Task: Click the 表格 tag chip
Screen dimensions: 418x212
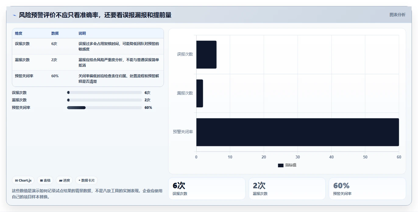Action: point(45,180)
